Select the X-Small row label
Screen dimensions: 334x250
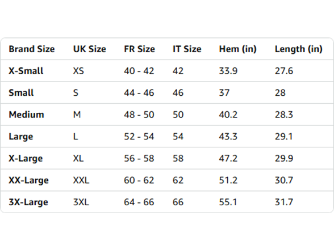pyautogui.click(x=26, y=71)
